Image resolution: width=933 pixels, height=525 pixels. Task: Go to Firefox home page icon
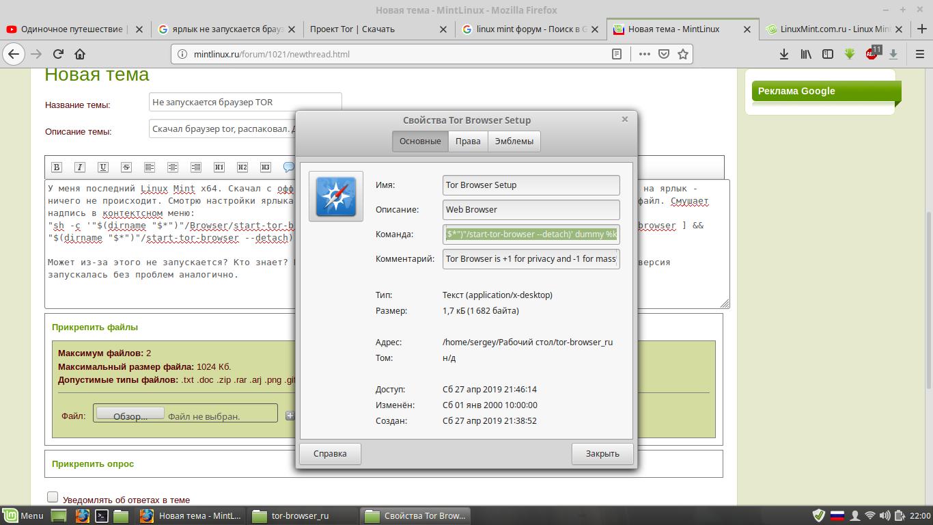point(80,54)
